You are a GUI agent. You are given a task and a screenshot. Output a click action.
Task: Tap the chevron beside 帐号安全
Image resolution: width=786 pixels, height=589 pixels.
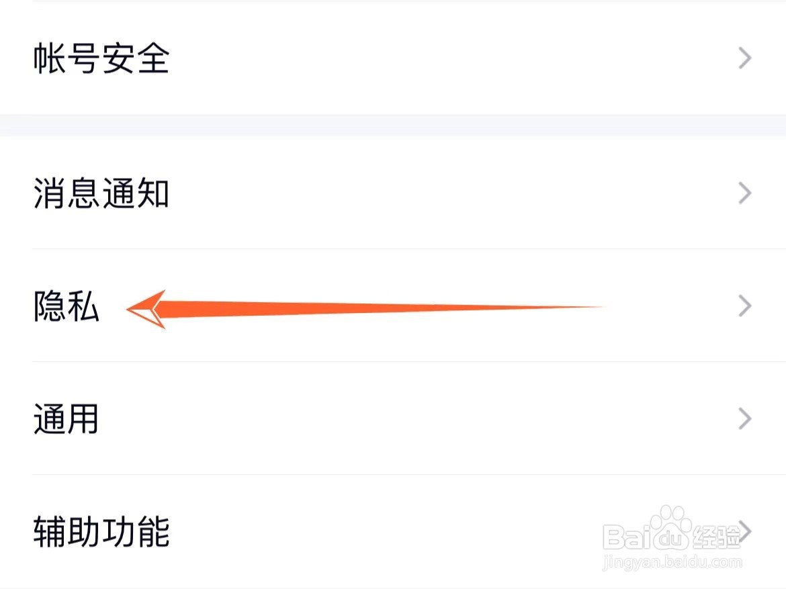(745, 58)
